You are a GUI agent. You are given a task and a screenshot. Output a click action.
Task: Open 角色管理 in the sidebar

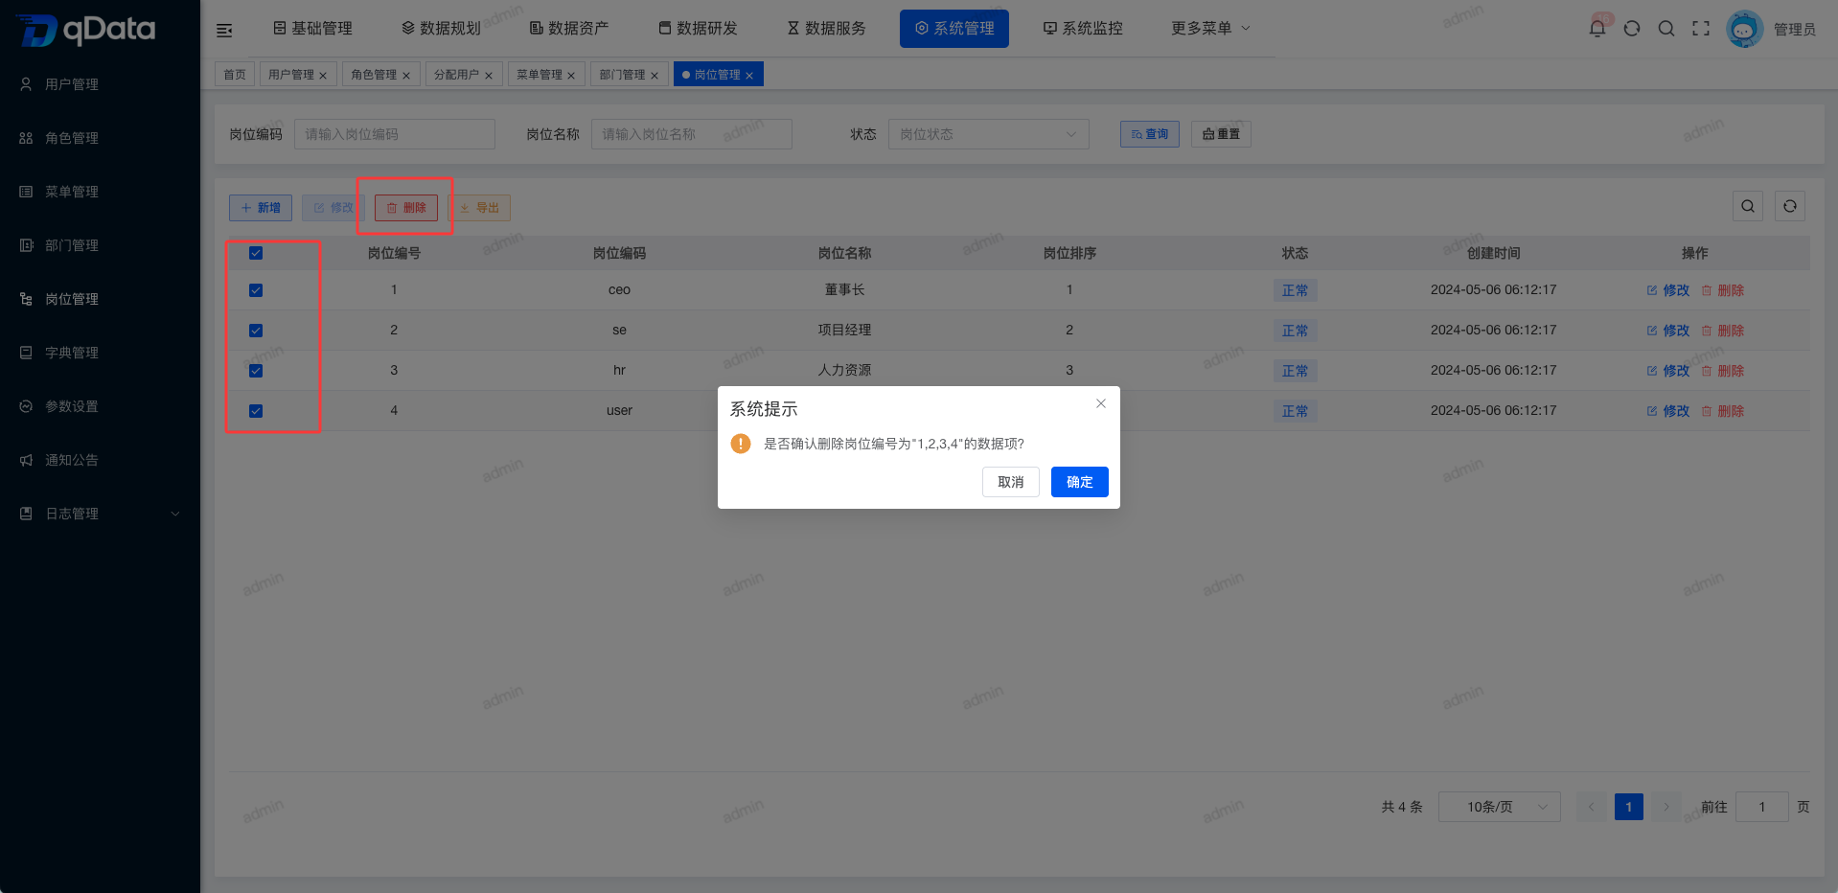tap(100, 138)
